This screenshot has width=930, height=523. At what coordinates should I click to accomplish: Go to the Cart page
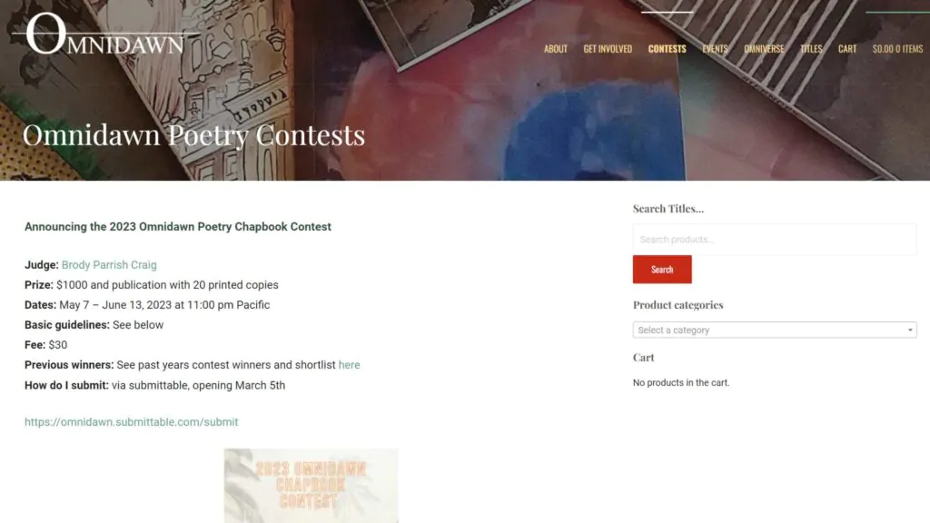pyautogui.click(x=847, y=49)
